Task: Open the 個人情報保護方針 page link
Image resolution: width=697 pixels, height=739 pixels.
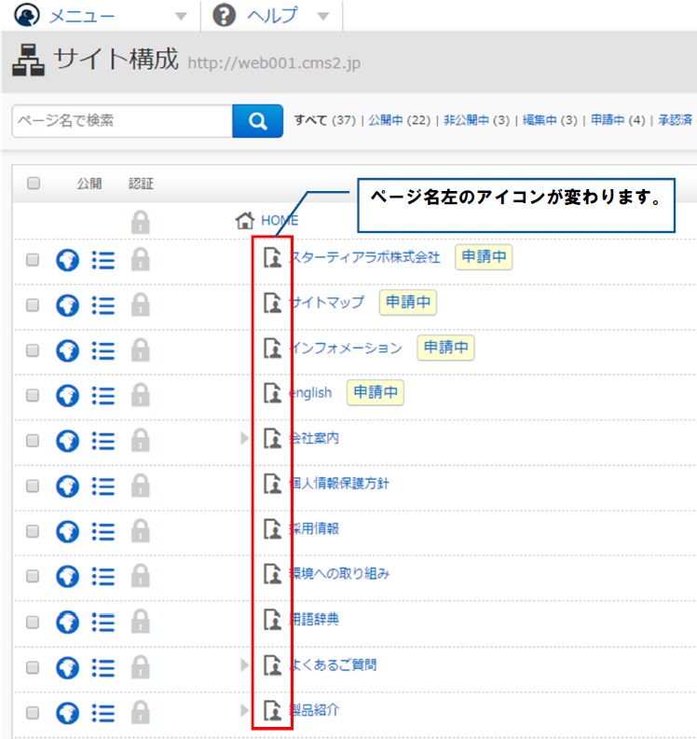Action: coord(339,484)
